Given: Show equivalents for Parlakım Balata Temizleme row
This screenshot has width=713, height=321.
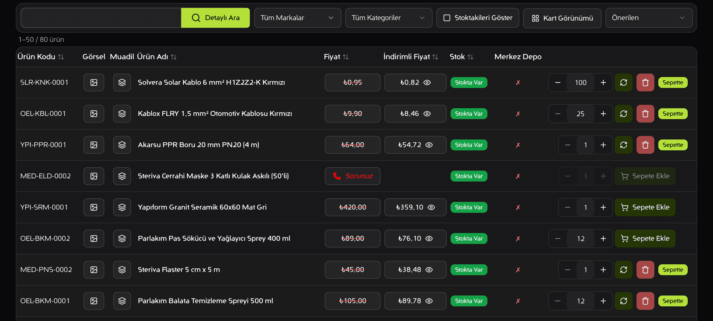Looking at the screenshot, I should tap(122, 301).
